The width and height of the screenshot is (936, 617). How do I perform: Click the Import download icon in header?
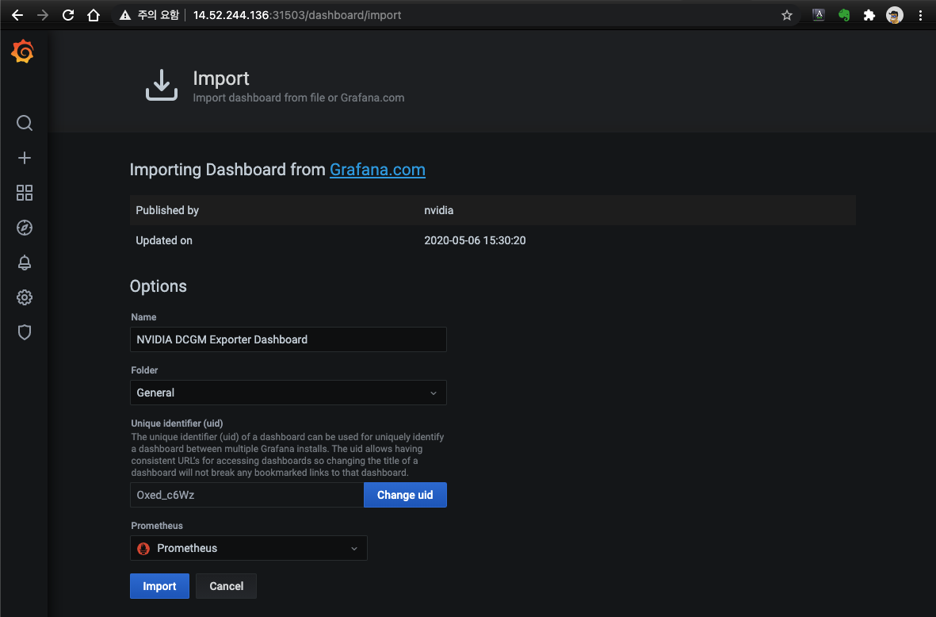tap(162, 85)
